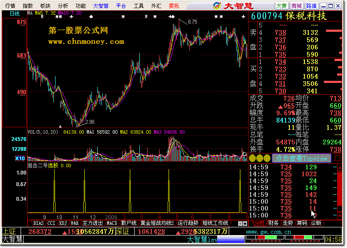
Task: Open the 指数 menu
Action: point(28,6)
